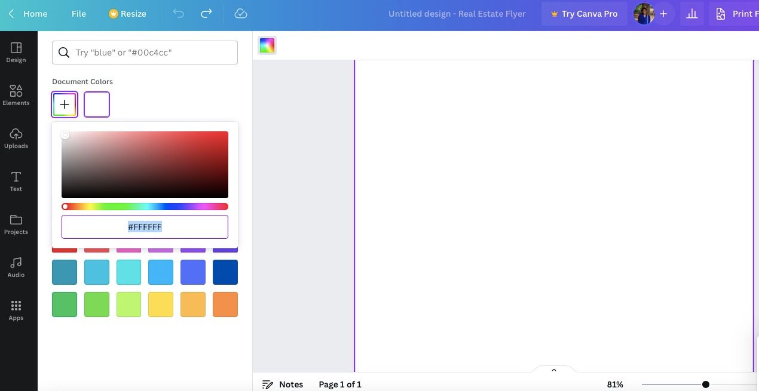Viewport: 759px width, 391px height.
Task: Click the hex code input showing #FFFFFF
Action: 145,227
